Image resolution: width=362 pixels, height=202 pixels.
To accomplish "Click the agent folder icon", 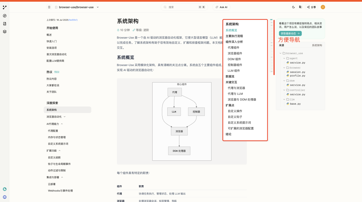I will [288, 58].
